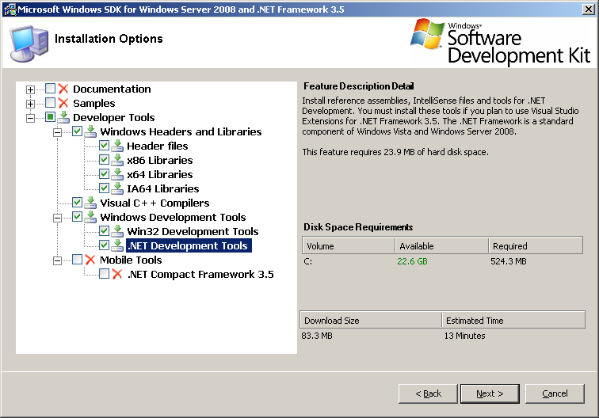Select the .NET Compact Framework 3.5 item
599x418 pixels.
200,274
